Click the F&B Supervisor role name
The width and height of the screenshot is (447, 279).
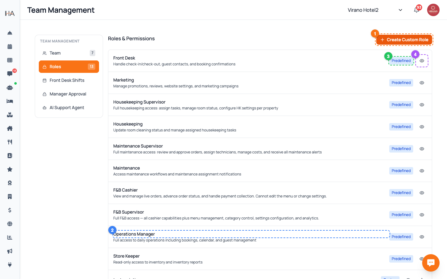click(129, 212)
